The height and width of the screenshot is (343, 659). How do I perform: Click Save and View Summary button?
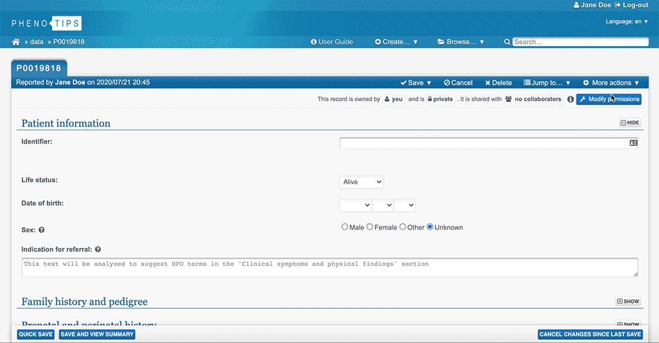coord(97,334)
